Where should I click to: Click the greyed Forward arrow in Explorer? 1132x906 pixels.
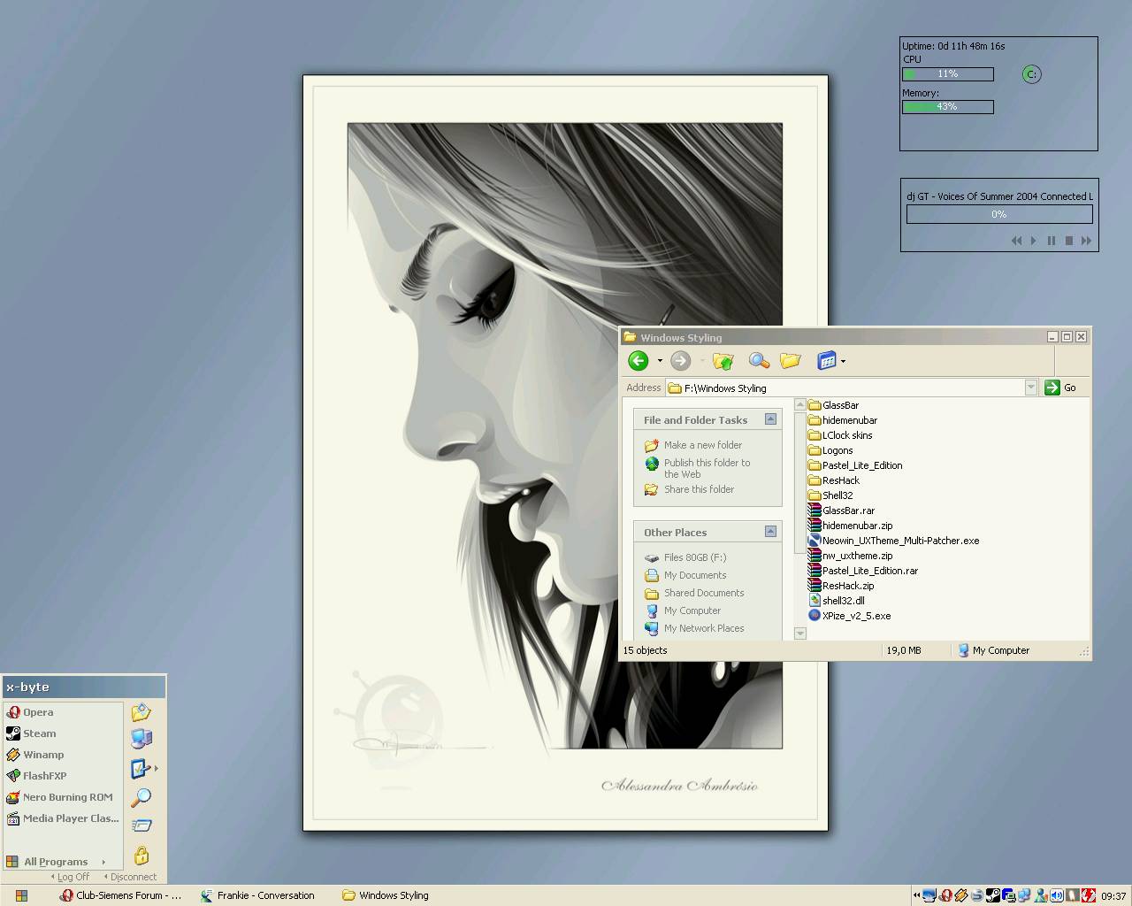pos(680,360)
